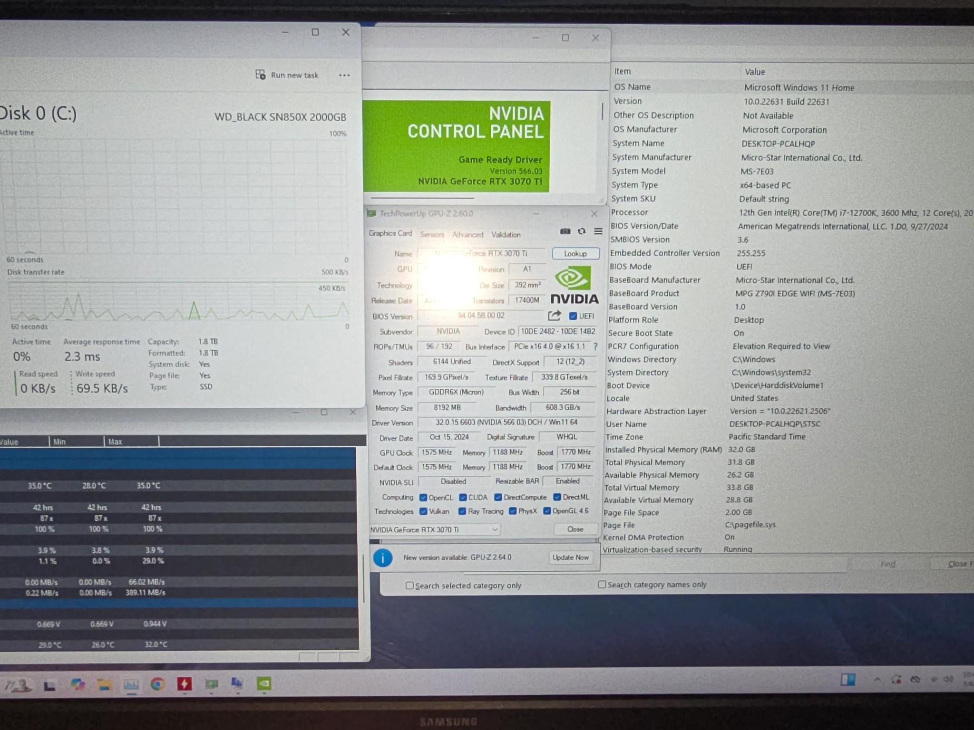Toggle the DirectML checkbox
This screenshot has height=730, width=974.
point(557,497)
